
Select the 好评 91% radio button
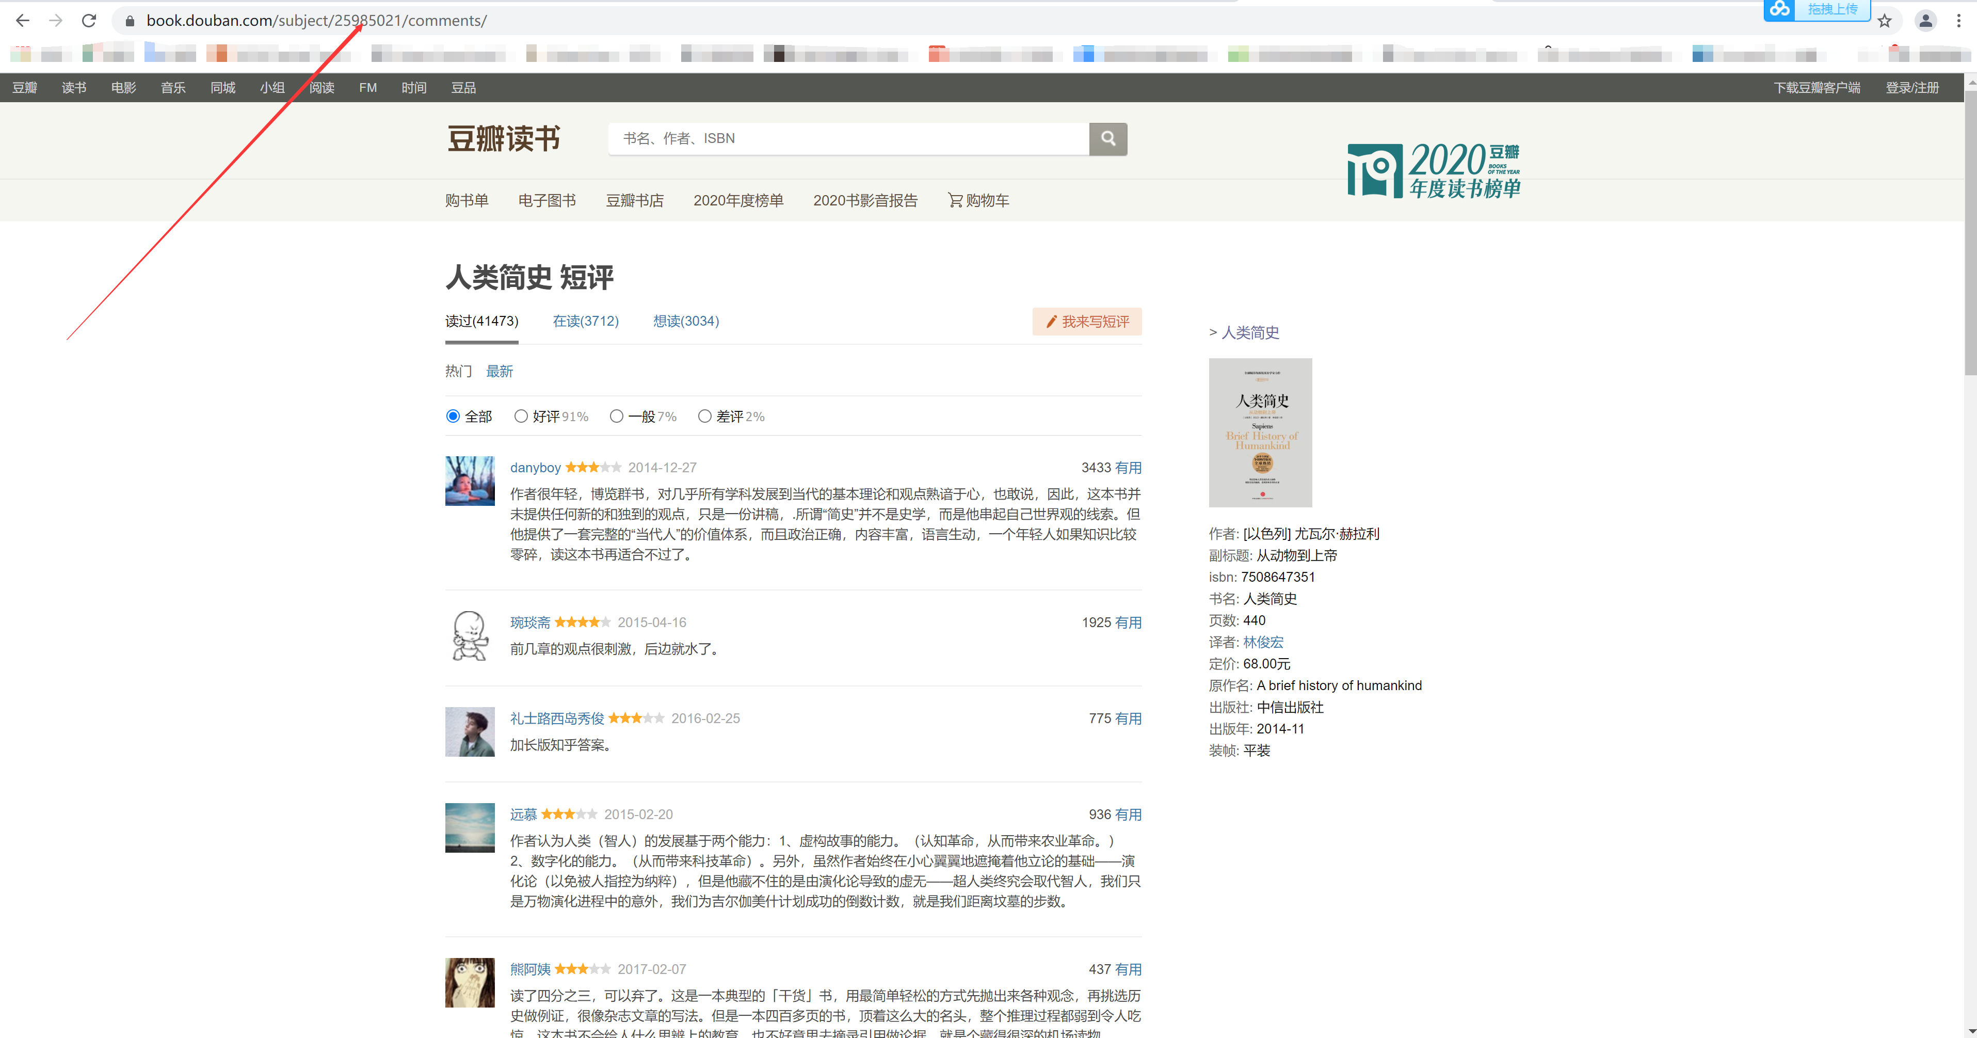tap(521, 416)
